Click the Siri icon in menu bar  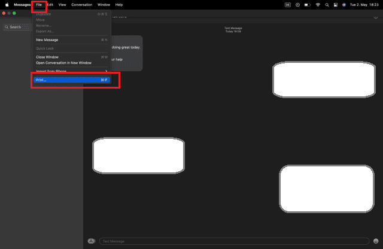344,4
